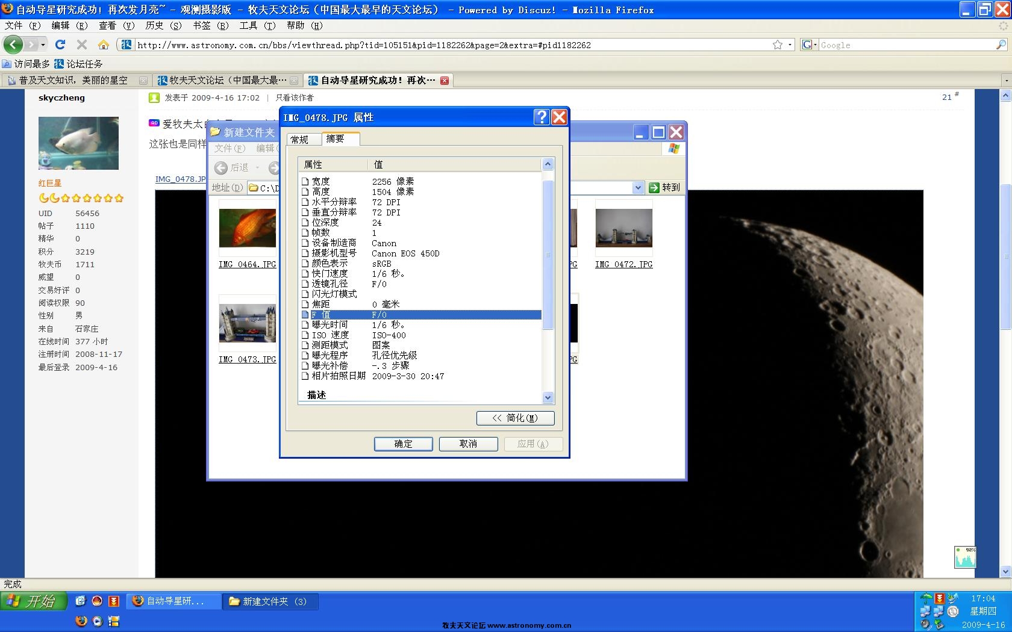Click property list scroll up arrow
Viewport: 1012px width, 632px height.
pyautogui.click(x=548, y=164)
